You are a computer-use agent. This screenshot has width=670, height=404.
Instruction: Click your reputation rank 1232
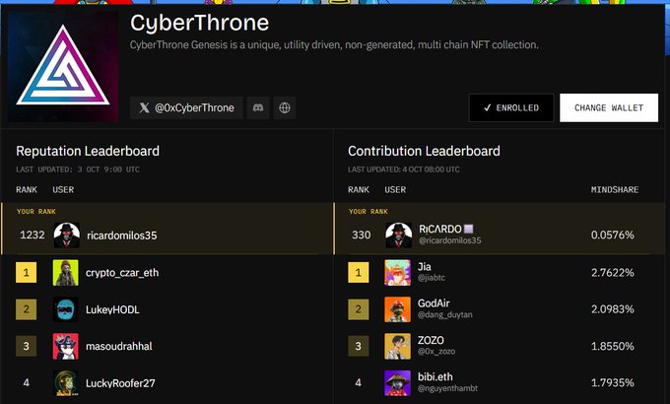tap(33, 235)
